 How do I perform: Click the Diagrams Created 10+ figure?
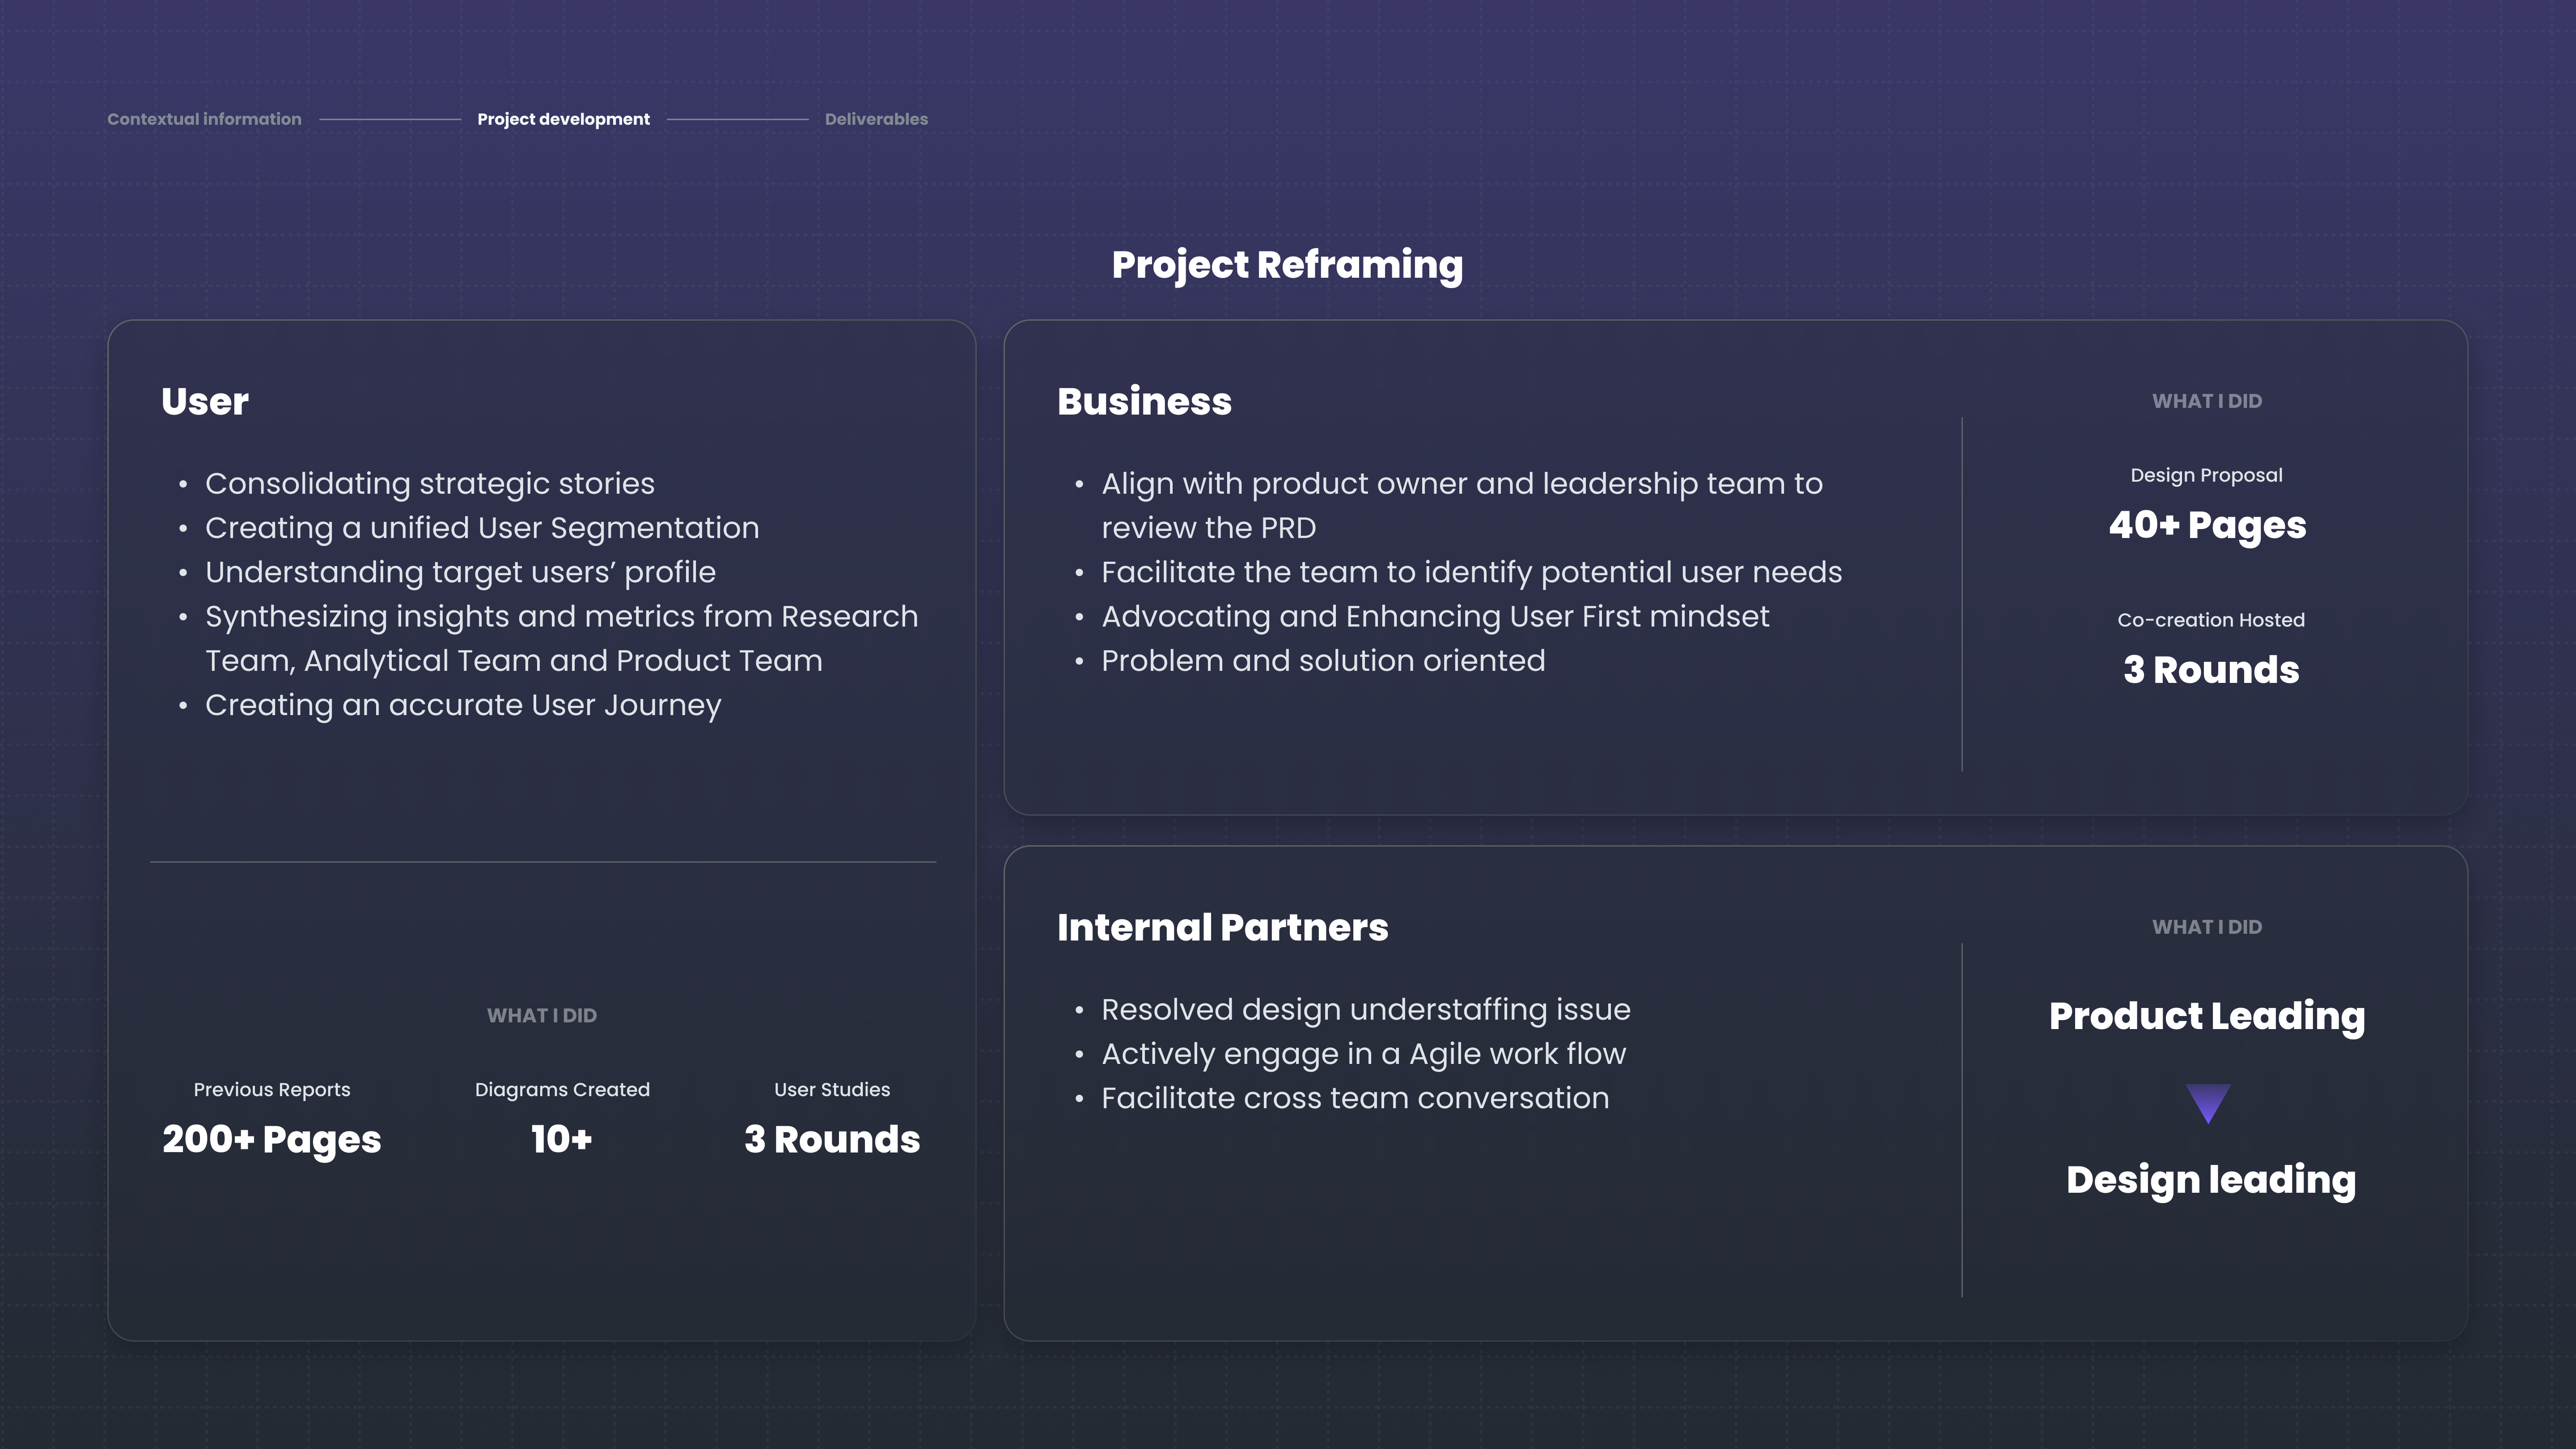pos(562,1139)
